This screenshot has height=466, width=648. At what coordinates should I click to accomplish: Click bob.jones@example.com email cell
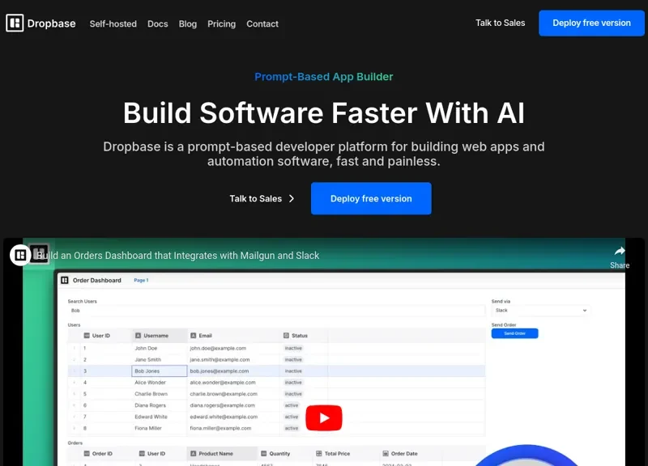(x=233, y=371)
